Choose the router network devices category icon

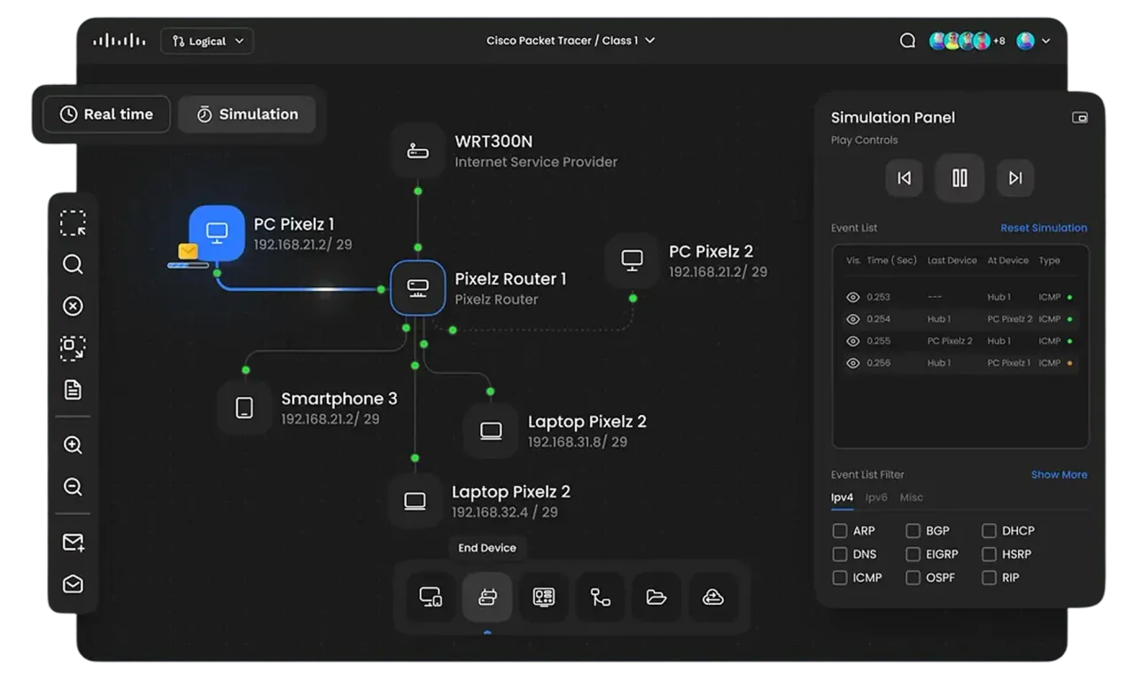coord(486,597)
